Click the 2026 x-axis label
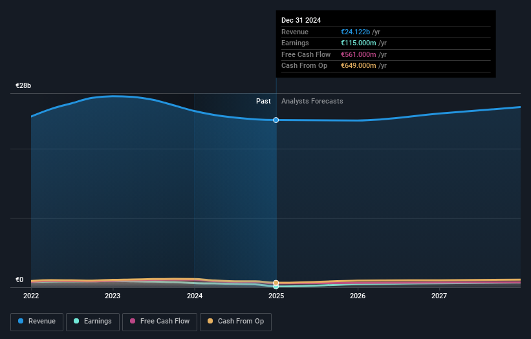 pyautogui.click(x=358, y=296)
